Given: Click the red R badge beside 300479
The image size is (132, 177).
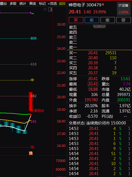Looking at the screenshot, I should (x=103, y=4).
